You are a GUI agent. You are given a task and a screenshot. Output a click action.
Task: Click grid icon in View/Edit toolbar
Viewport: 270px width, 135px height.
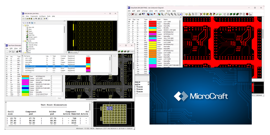(x=196, y=14)
